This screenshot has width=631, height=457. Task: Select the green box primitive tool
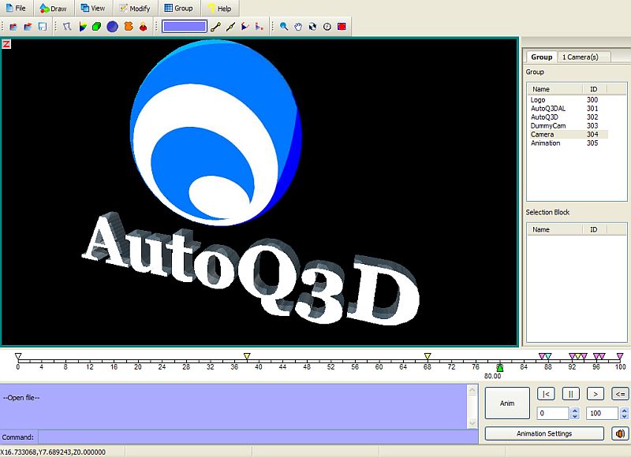click(x=96, y=27)
